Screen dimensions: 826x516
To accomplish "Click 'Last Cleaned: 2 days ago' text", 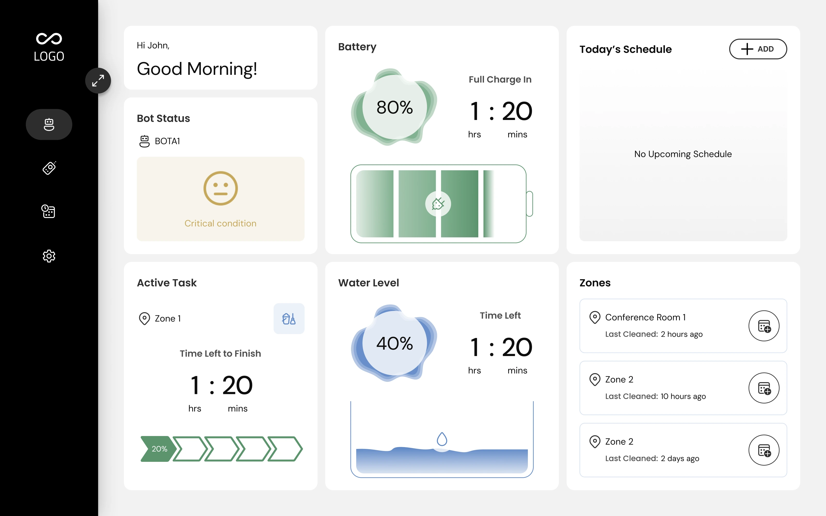I will coord(652,459).
